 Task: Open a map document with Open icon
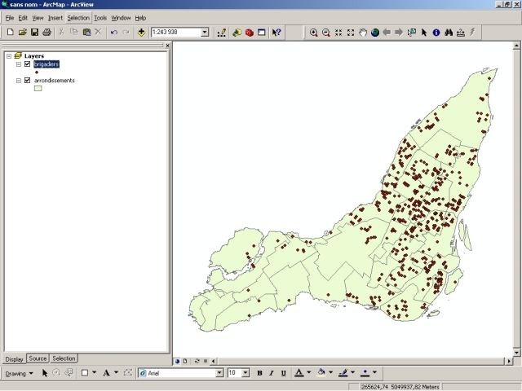click(x=22, y=33)
